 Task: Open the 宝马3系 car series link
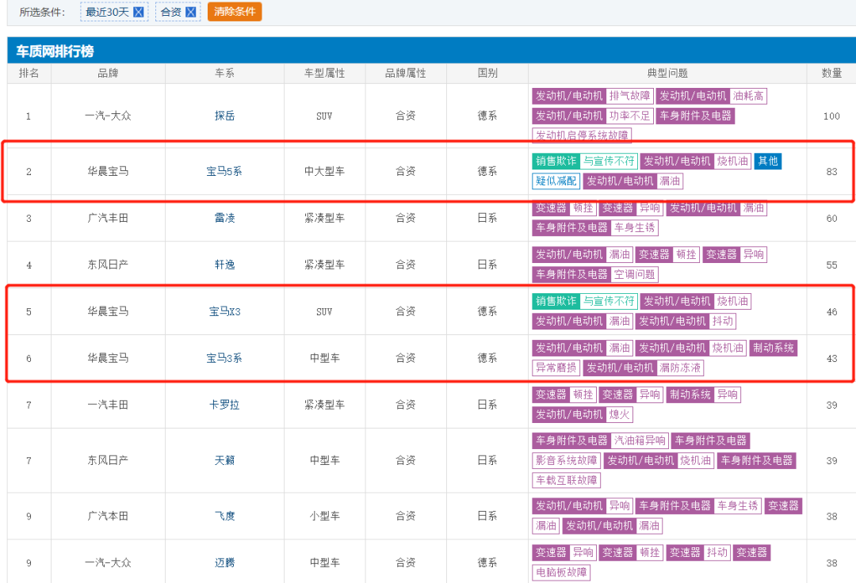(x=224, y=358)
